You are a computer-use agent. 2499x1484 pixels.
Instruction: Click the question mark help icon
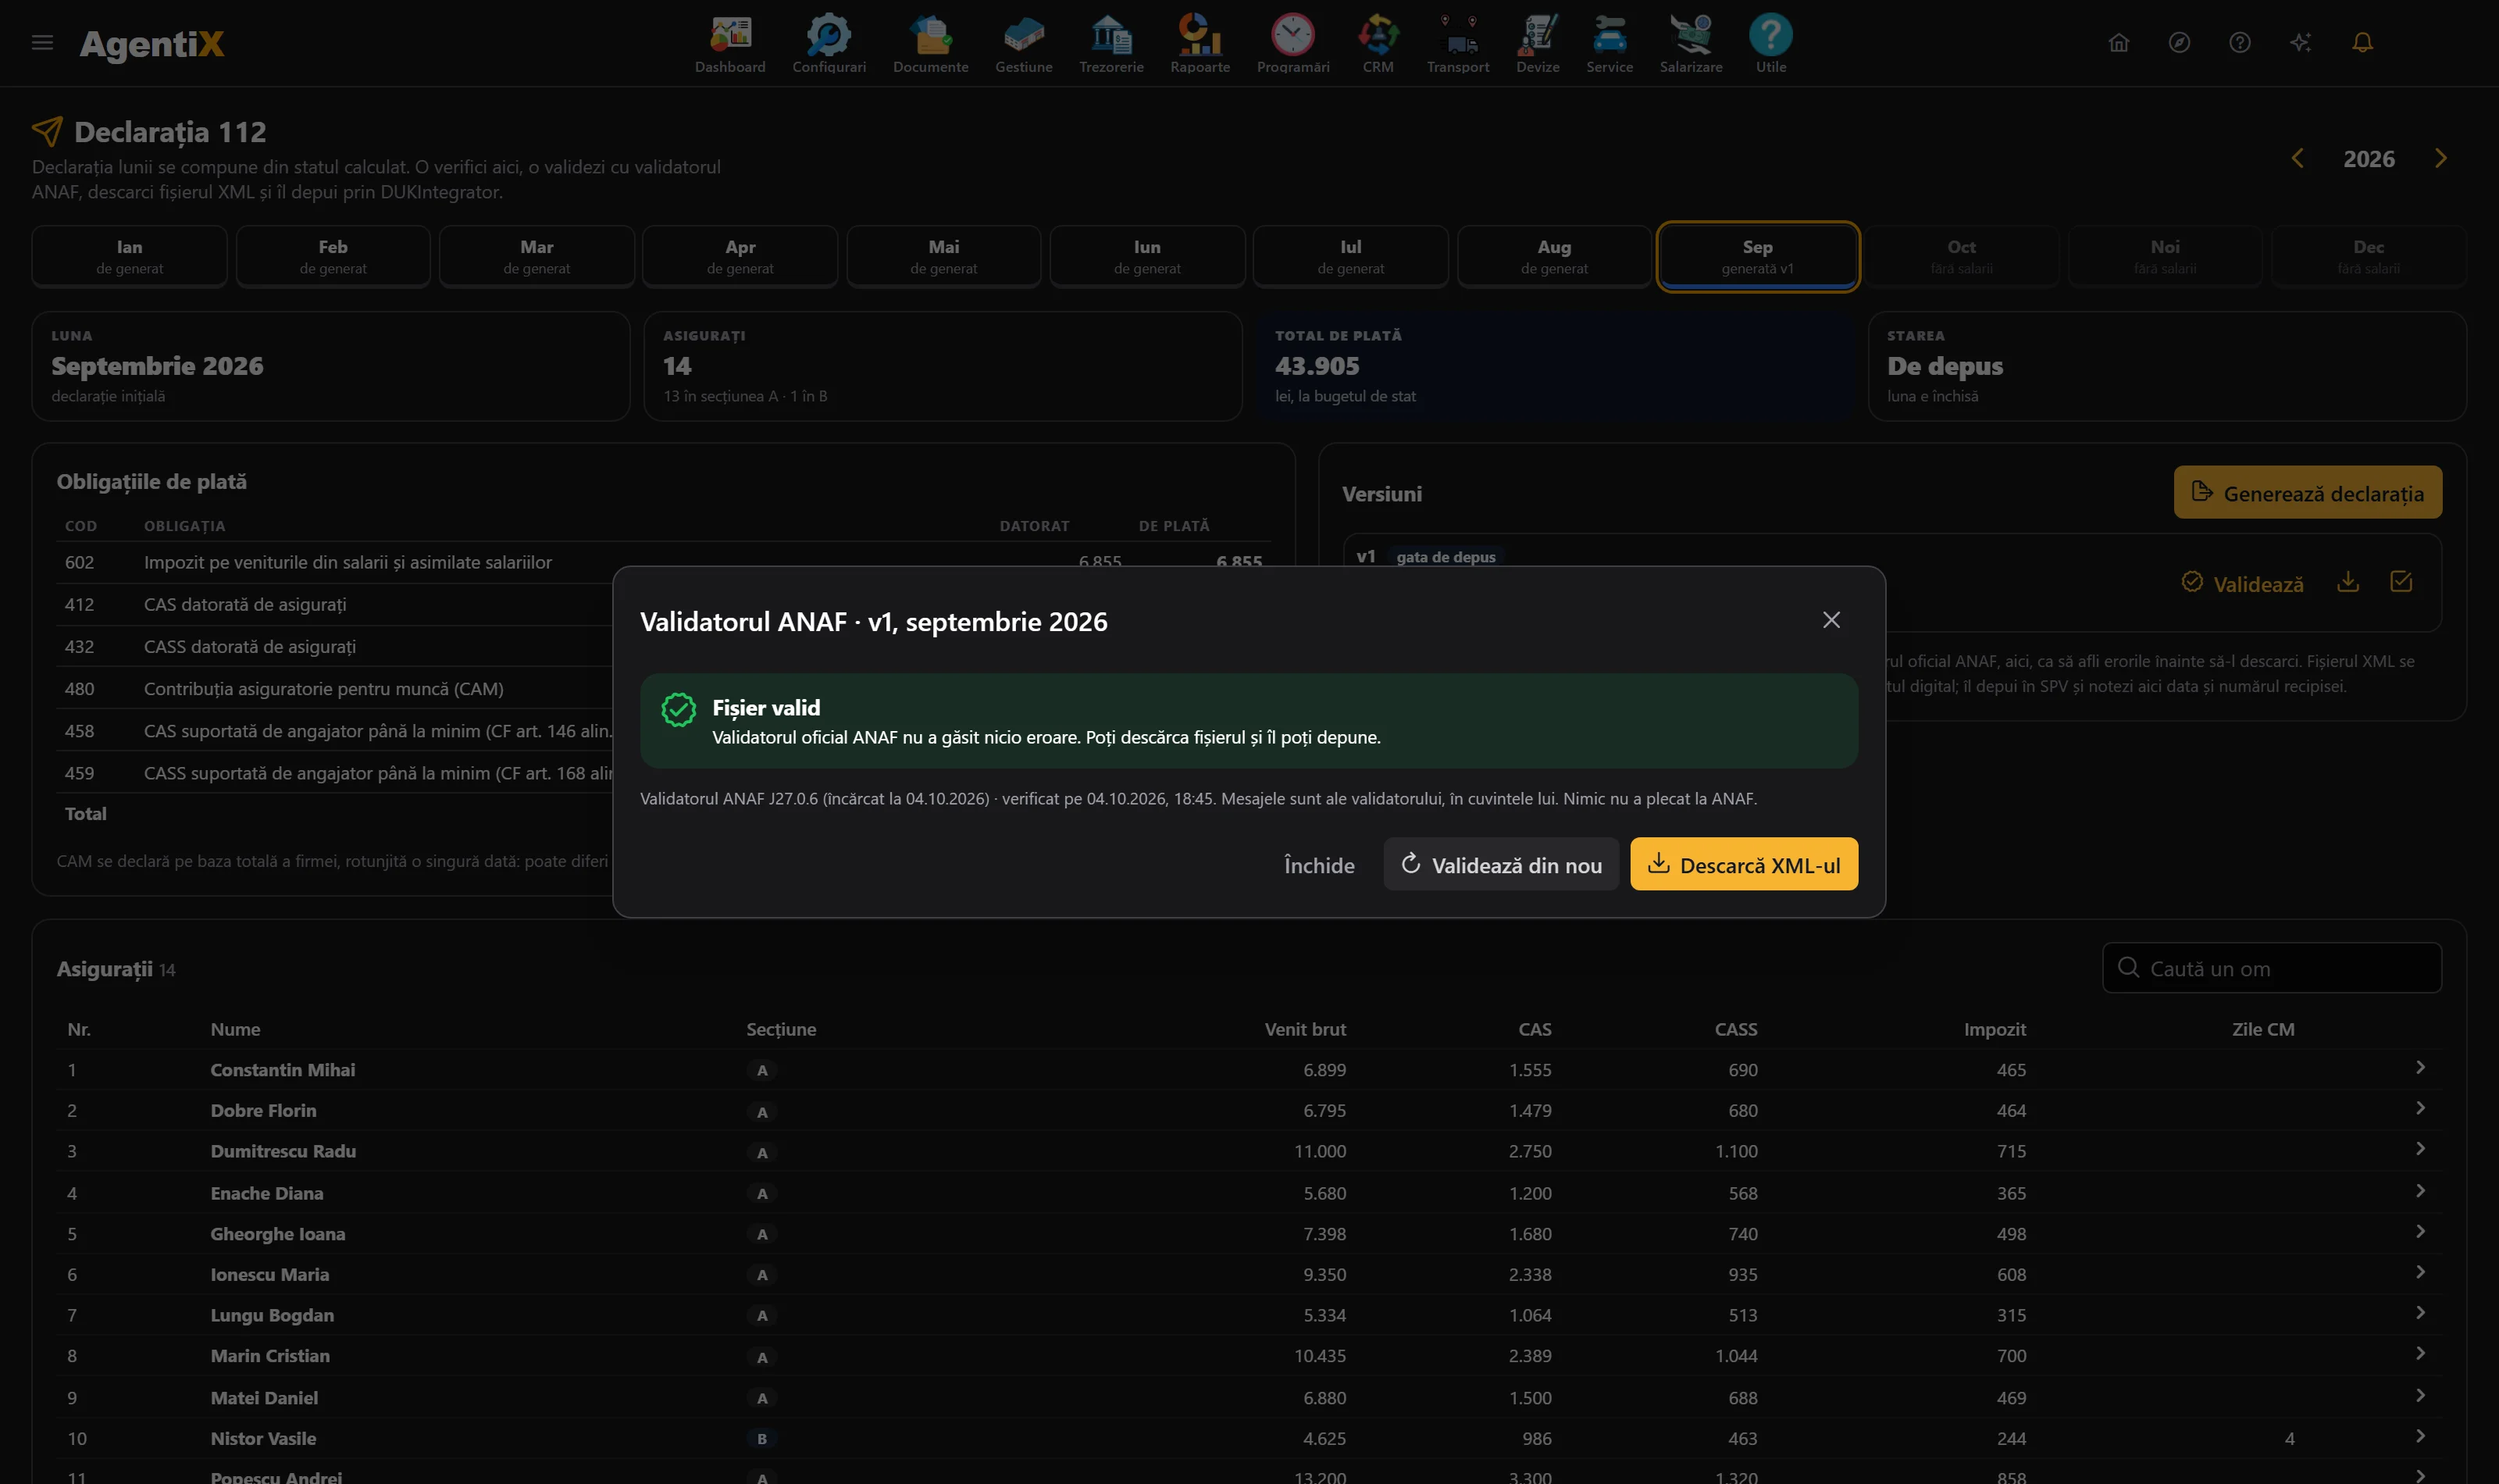(2239, 42)
